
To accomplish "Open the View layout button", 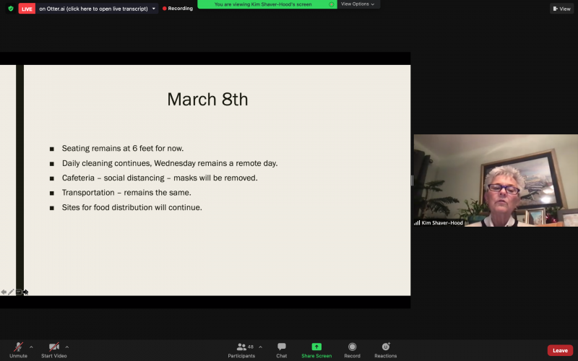I will tap(562, 9).
